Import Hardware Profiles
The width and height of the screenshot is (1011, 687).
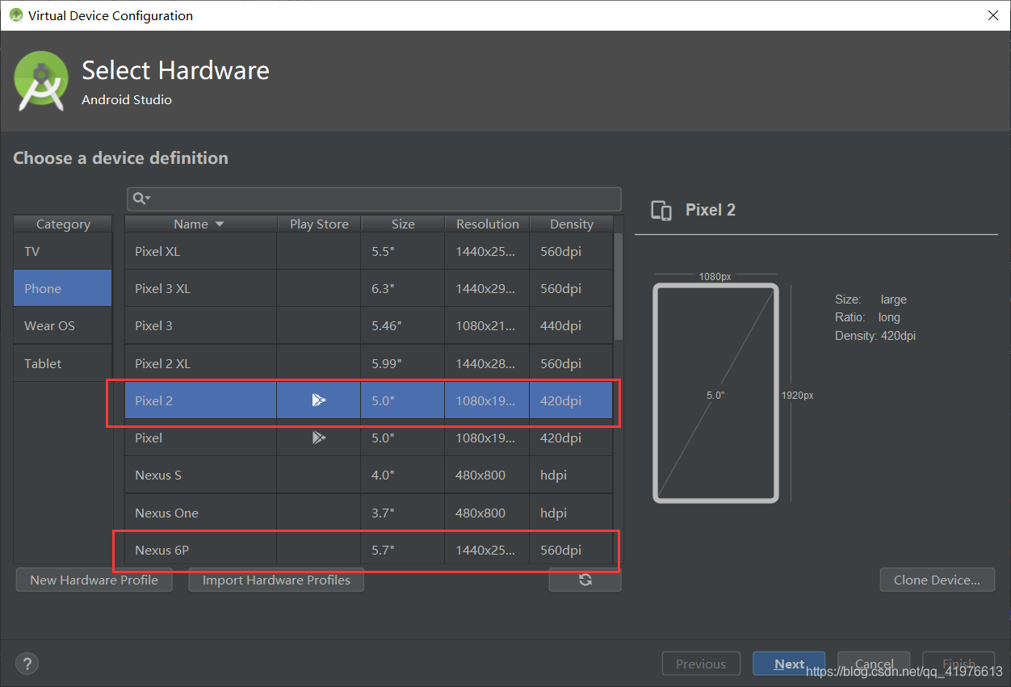[275, 580]
